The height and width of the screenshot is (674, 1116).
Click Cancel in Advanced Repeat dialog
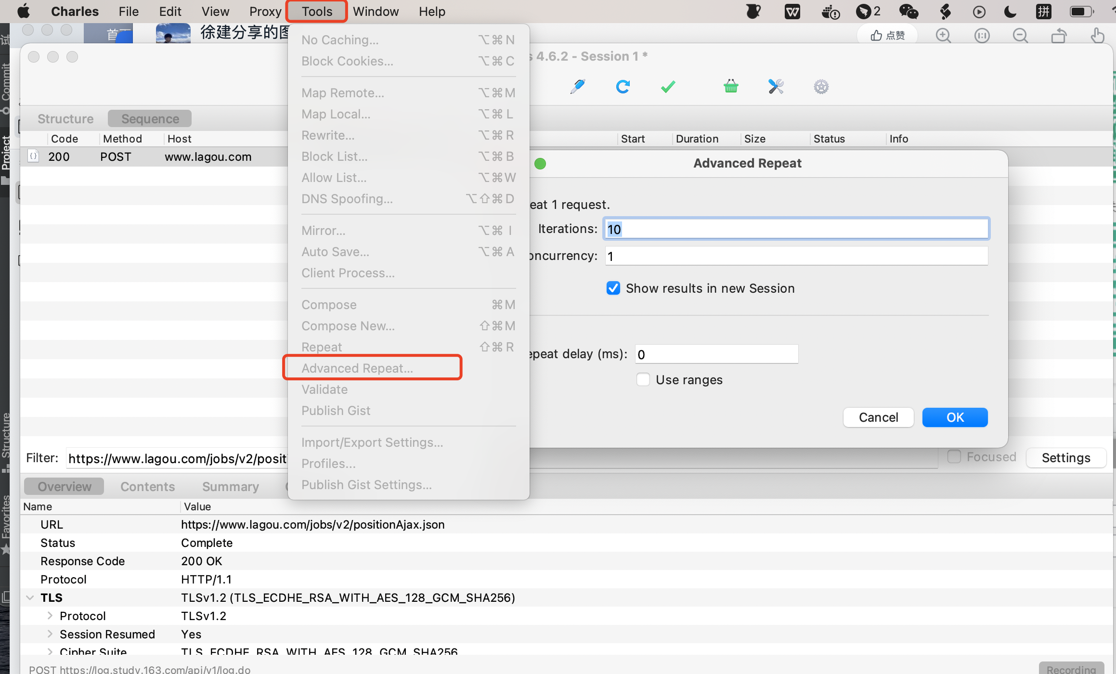pos(878,417)
